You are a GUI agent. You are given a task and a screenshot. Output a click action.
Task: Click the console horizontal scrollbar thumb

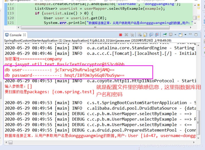(x=11, y=142)
